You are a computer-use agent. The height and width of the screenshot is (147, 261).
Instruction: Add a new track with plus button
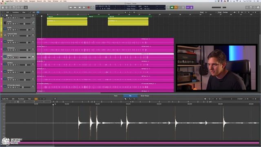pos(3,16)
